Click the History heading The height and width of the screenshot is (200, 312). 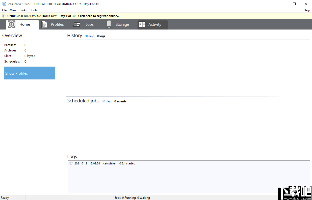[74, 36]
